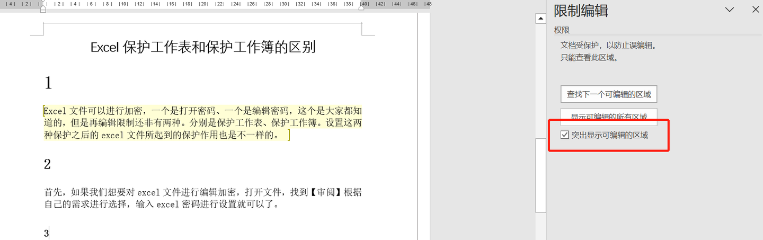The width and height of the screenshot is (763, 240).
Task: Toggle 突出显示可编辑的区域 checkbox
Action: click(x=564, y=135)
